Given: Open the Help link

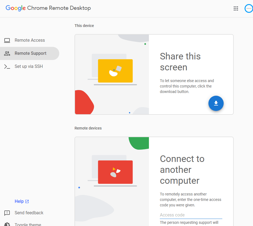Looking at the screenshot, I should click(x=22, y=201).
